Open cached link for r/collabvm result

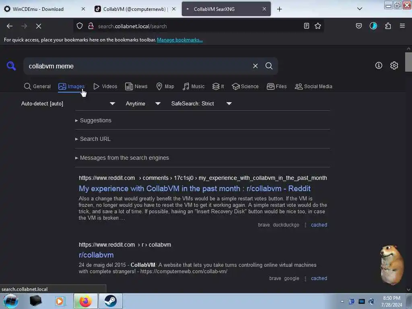tap(319, 278)
